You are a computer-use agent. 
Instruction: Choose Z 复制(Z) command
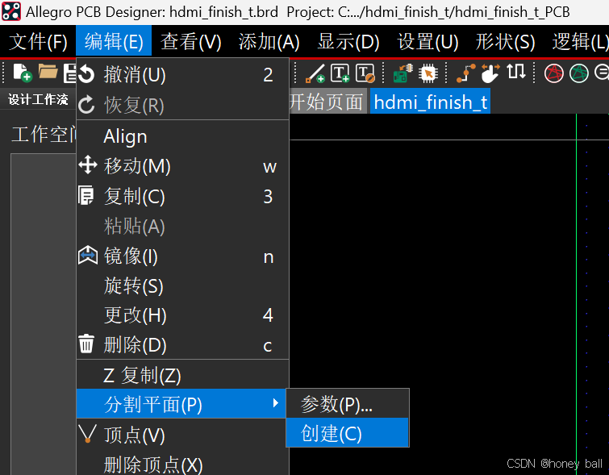[182, 375]
